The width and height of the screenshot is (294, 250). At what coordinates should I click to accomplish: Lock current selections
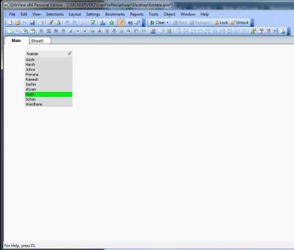221,23
